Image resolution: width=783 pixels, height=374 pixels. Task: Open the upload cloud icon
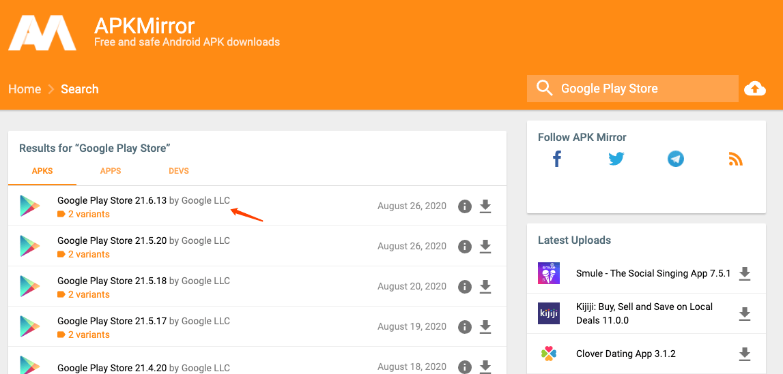tap(754, 89)
